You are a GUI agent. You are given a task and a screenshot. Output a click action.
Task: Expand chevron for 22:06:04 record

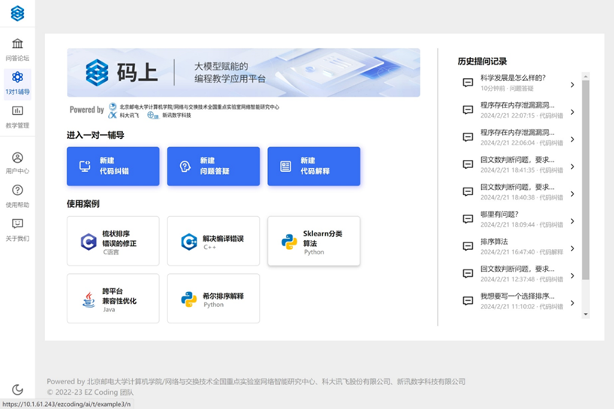[x=573, y=140]
